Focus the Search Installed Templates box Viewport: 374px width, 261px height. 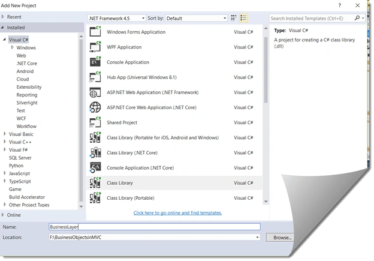click(312, 18)
